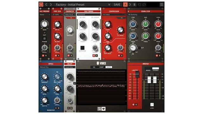Click the blue Low Gain knob in Equalizer

(133, 24)
